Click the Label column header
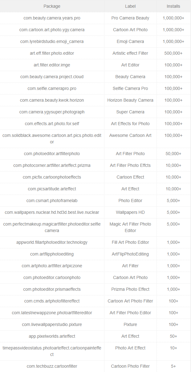This screenshot has height=372, width=191. 130,6
